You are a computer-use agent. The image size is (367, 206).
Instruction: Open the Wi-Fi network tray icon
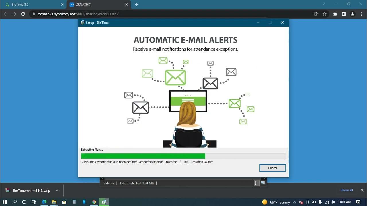[327, 202]
